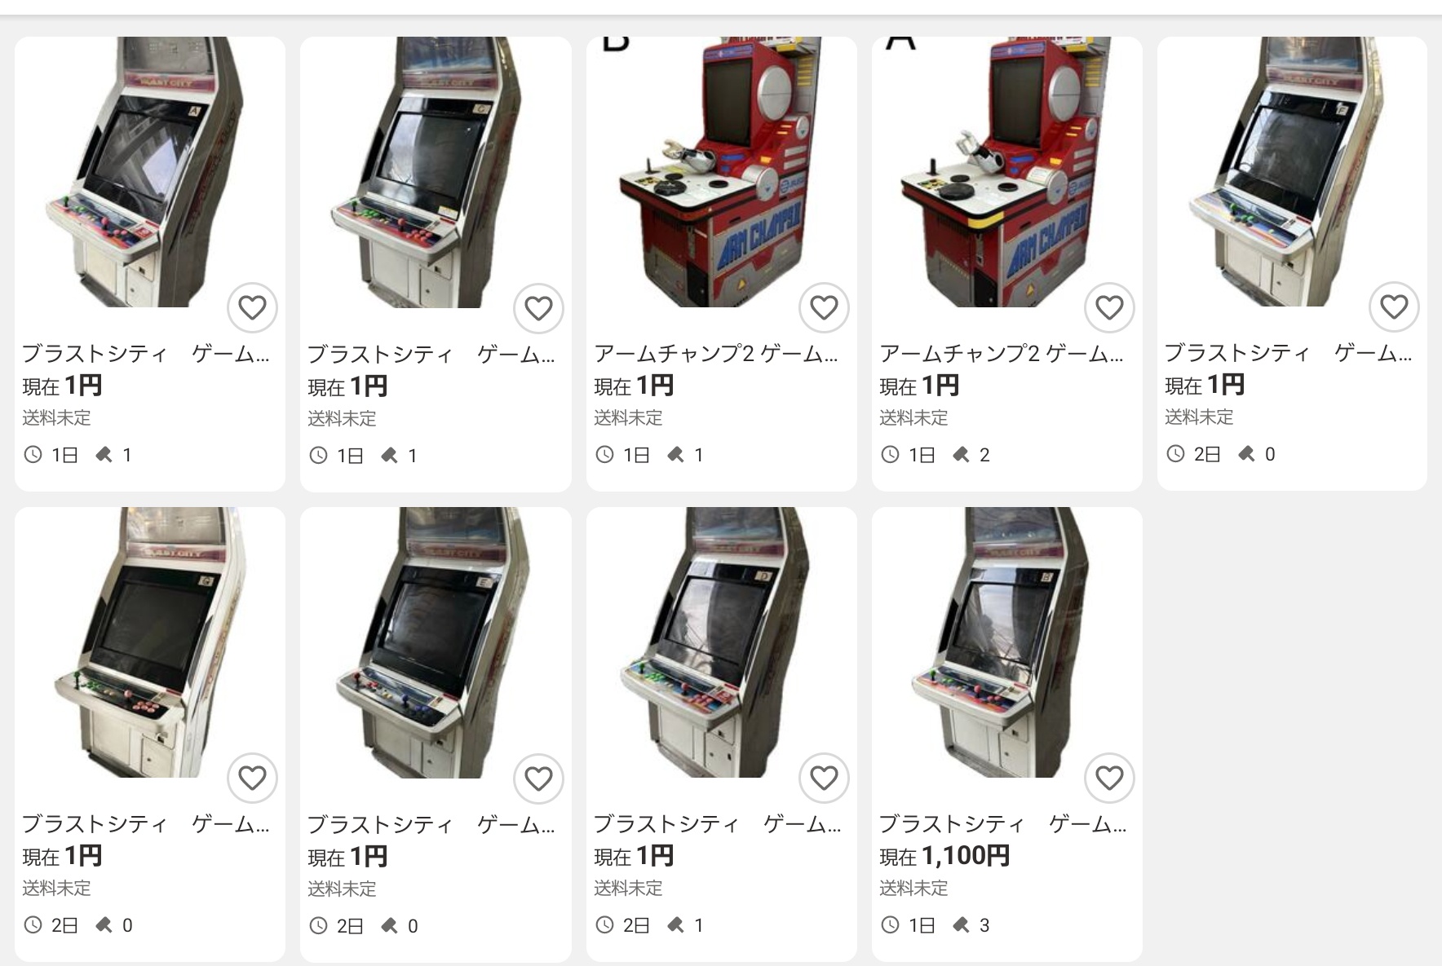The height and width of the screenshot is (966, 1442).
Task: Toggle heart on Blast City listing with 2日 0 bids, top row
Action: coord(1394,307)
